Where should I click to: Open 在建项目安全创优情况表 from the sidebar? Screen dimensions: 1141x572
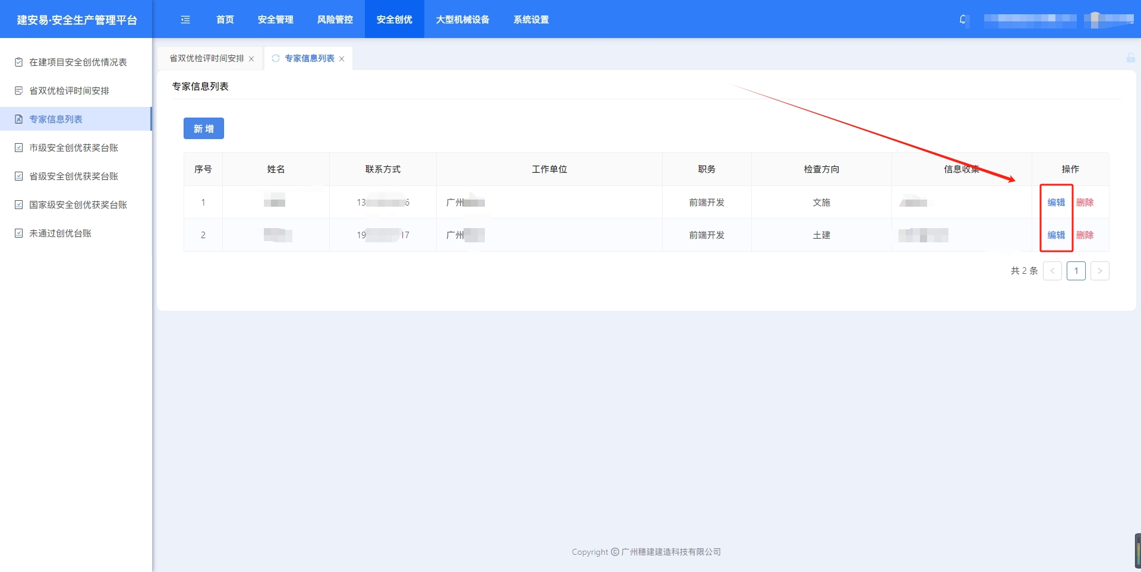(77, 62)
